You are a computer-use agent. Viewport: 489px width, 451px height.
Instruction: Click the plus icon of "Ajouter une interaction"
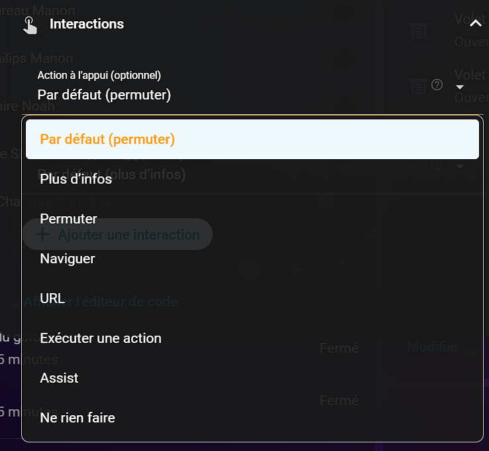[x=42, y=234]
